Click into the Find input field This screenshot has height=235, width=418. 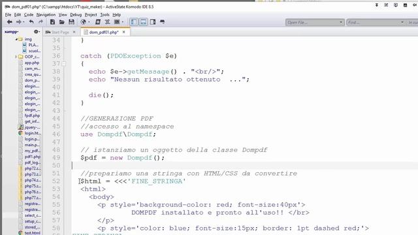point(373,22)
